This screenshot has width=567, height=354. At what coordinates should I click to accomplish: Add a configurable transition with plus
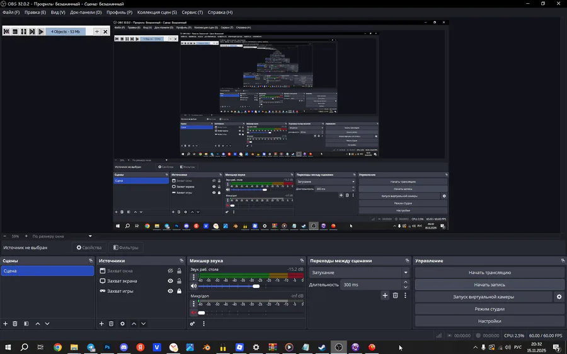click(x=385, y=296)
